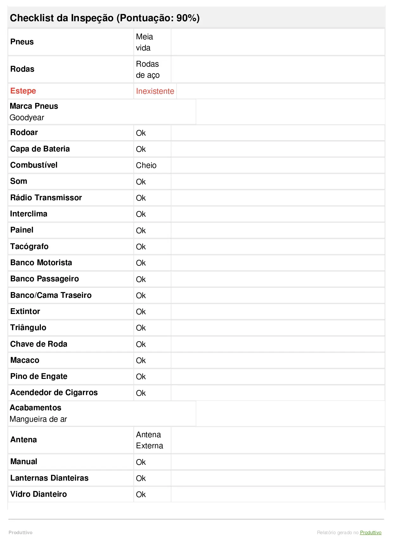
Task: Select the Cheio fuel value
Action: 146,165
